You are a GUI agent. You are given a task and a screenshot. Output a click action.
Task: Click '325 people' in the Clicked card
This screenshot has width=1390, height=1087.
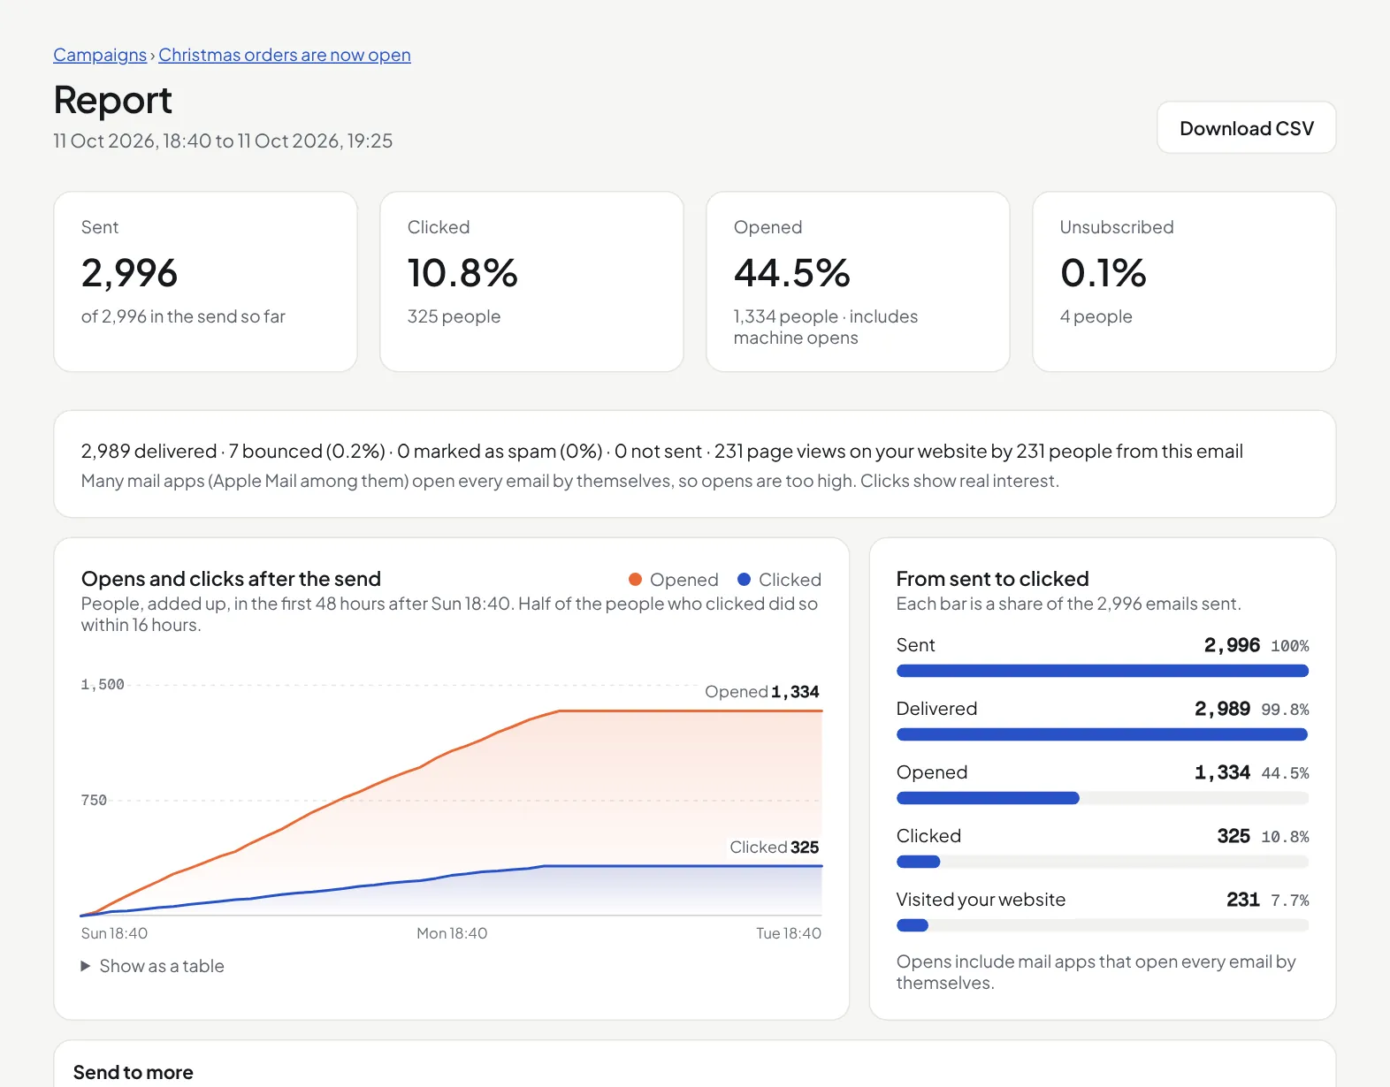click(454, 316)
